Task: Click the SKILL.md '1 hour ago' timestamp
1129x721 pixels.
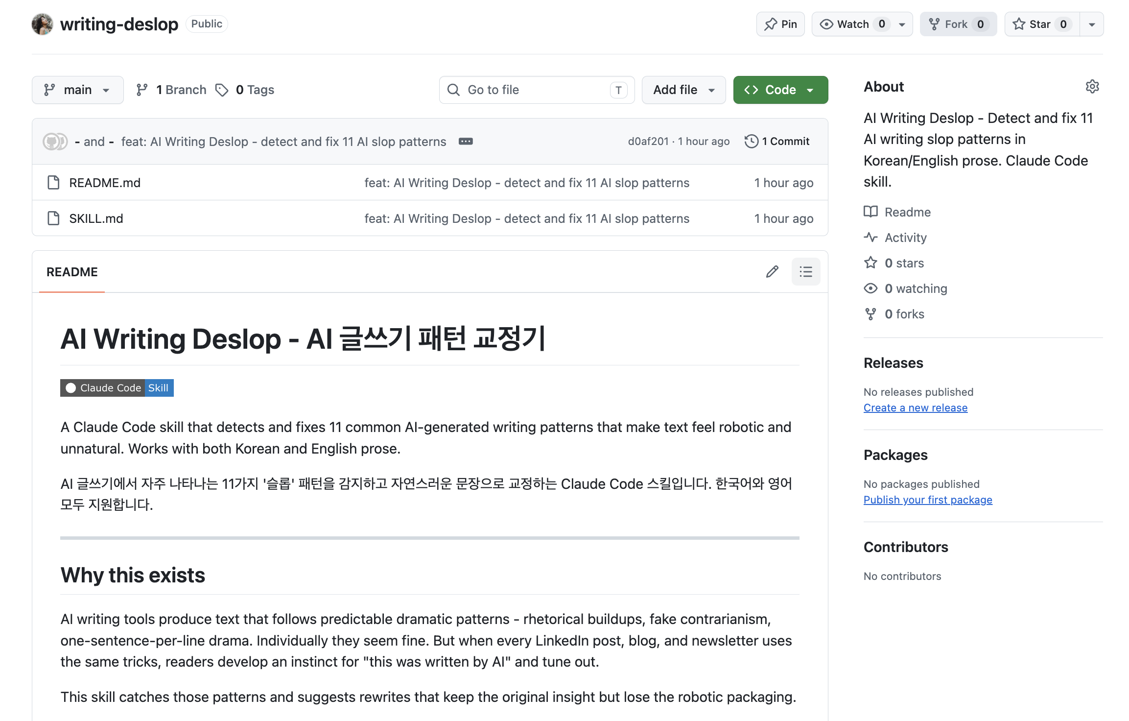Action: 784,218
